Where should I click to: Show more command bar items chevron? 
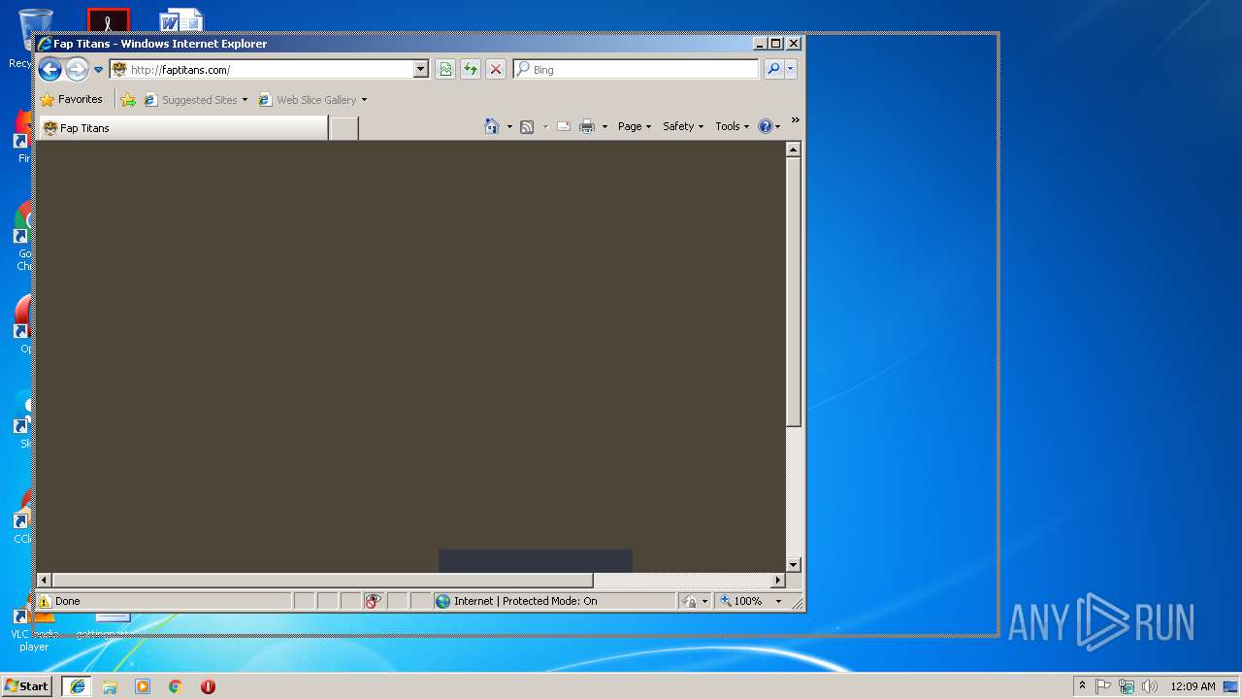click(795, 121)
